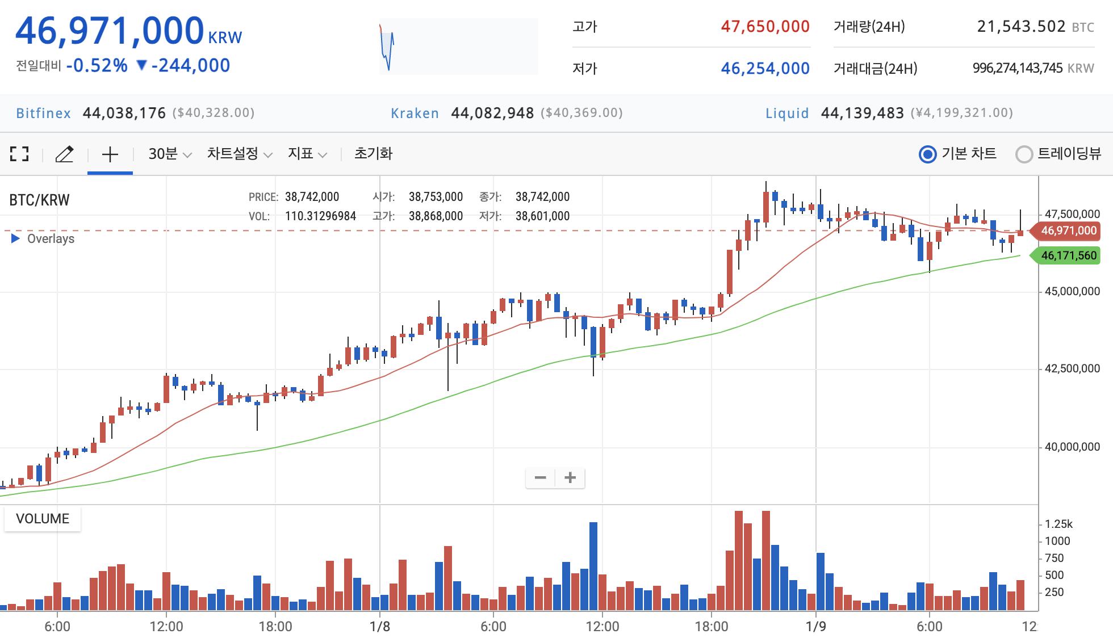Open the 30분 interval dropdown
The image size is (1113, 638).
click(x=169, y=154)
